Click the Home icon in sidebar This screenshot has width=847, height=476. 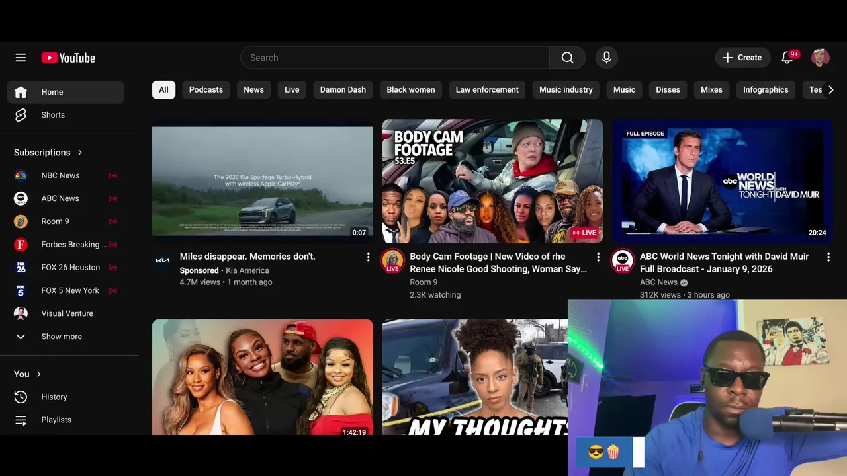(21, 92)
